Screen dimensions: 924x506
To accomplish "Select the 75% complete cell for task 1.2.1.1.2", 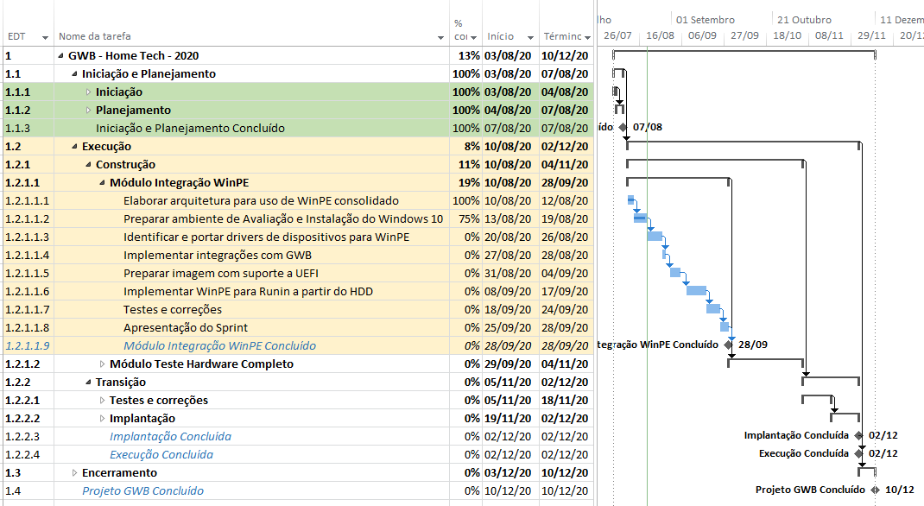I will tap(466, 219).
